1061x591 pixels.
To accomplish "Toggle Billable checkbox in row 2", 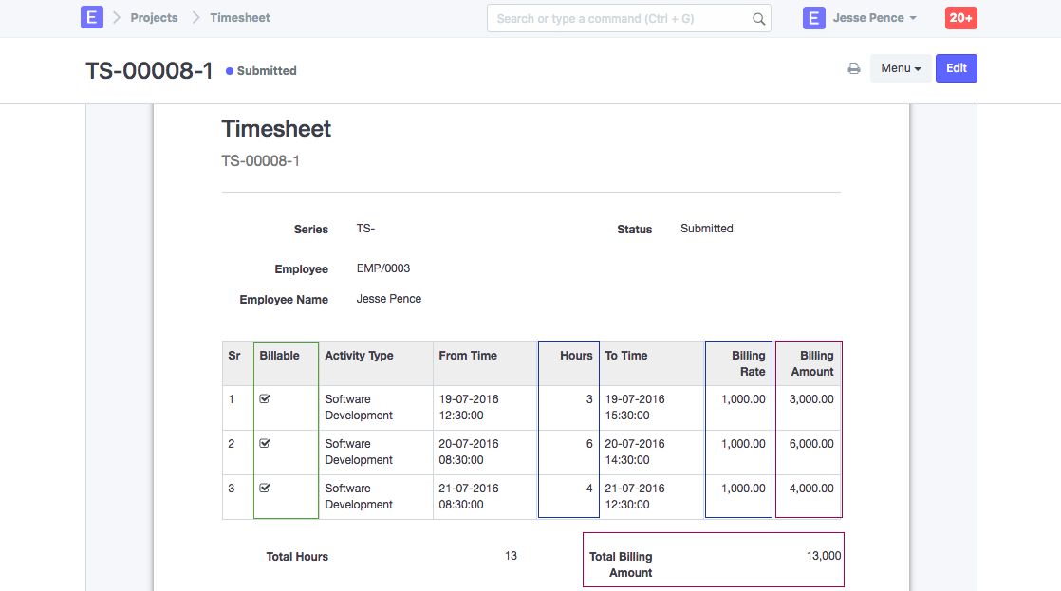I will [265, 444].
